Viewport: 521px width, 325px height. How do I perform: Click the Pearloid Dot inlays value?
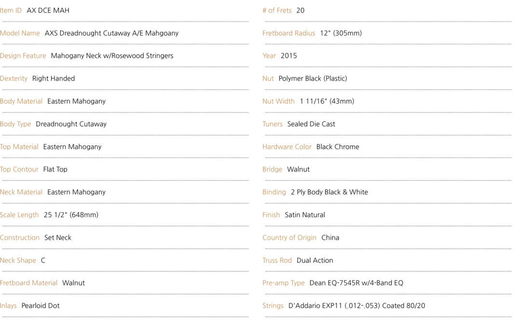pos(41,306)
